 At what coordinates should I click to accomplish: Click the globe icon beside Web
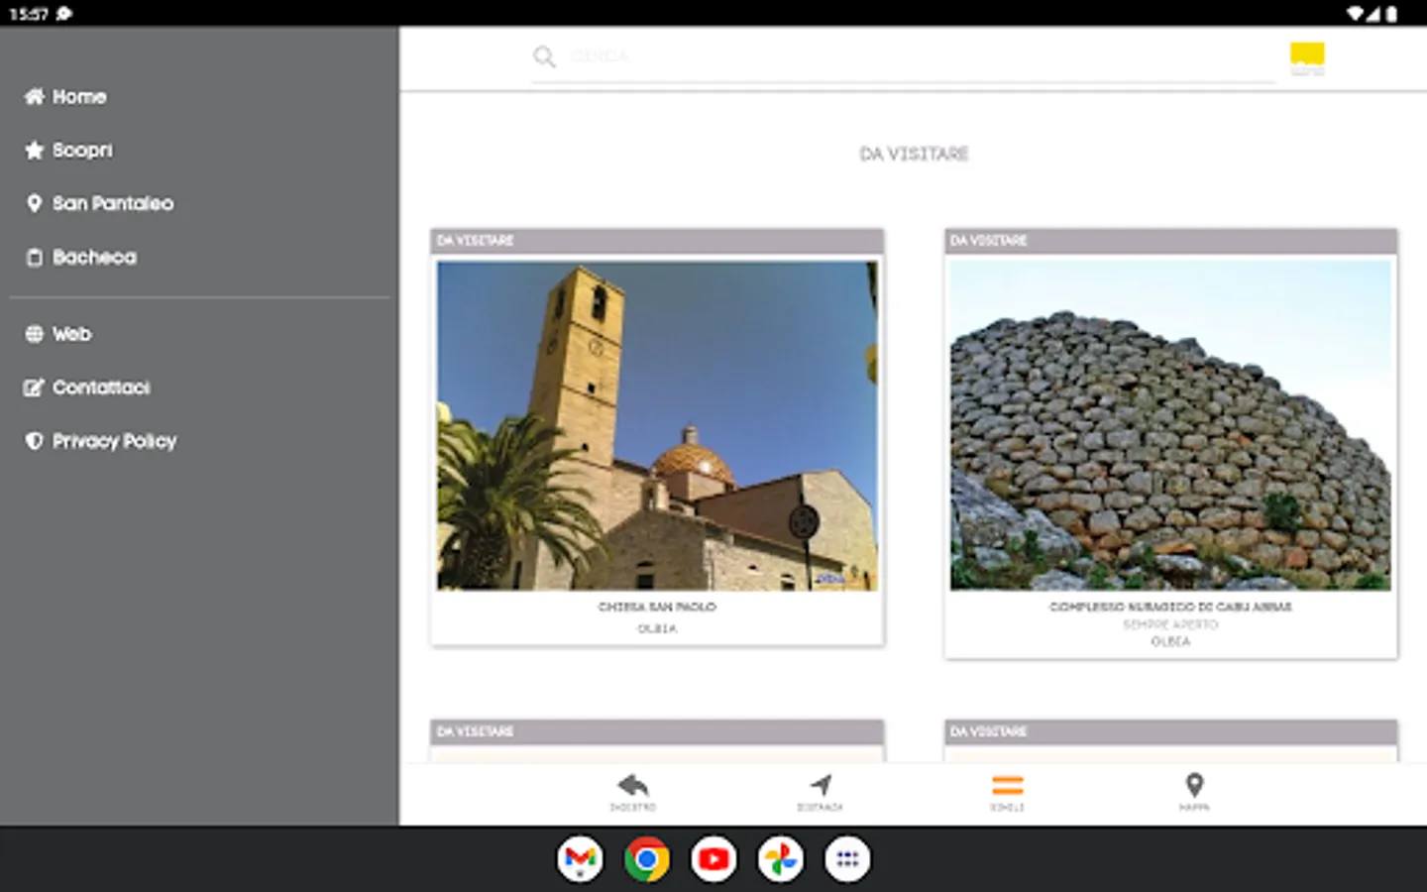point(35,334)
